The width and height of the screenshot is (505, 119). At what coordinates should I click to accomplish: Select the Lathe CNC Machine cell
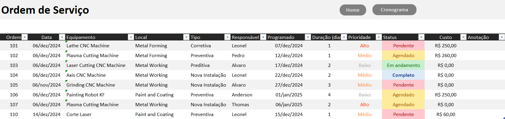pyautogui.click(x=88, y=46)
